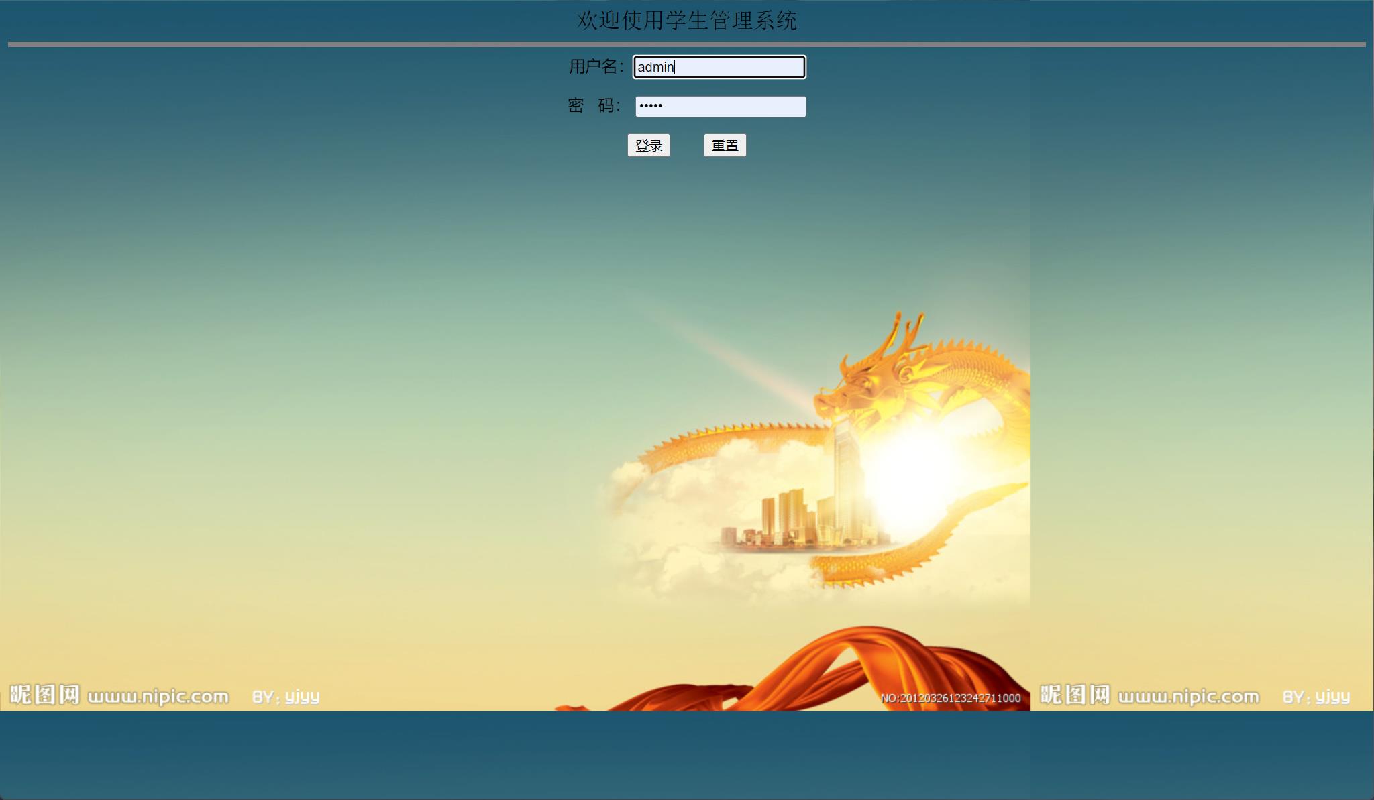Focus the 密码 password field
This screenshot has width=1374, height=800.
pyautogui.click(x=721, y=107)
